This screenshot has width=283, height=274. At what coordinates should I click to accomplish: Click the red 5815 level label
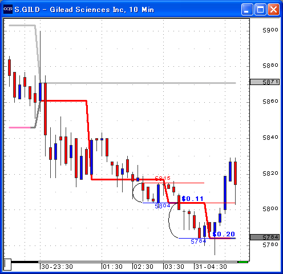[x=163, y=178]
